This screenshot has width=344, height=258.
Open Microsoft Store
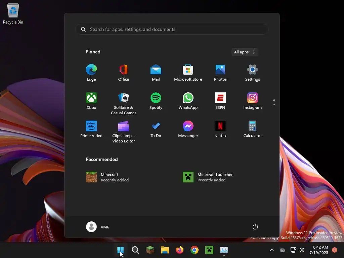coord(188,73)
